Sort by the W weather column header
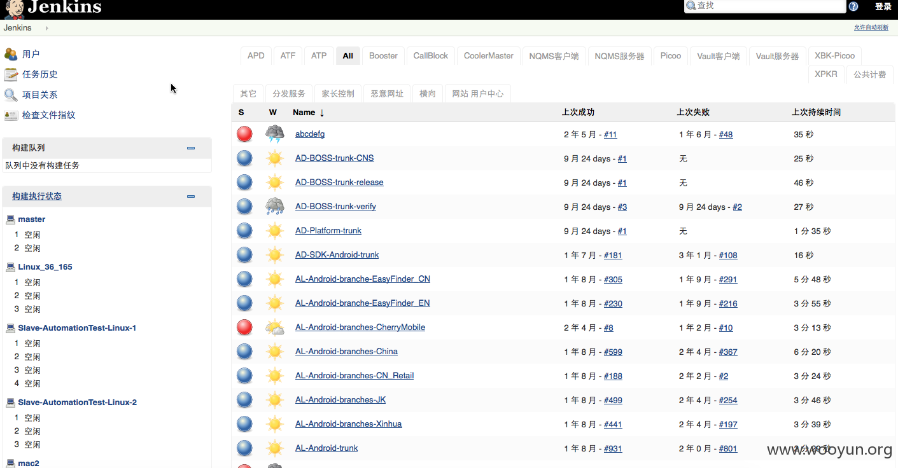The image size is (898, 468). 273,113
